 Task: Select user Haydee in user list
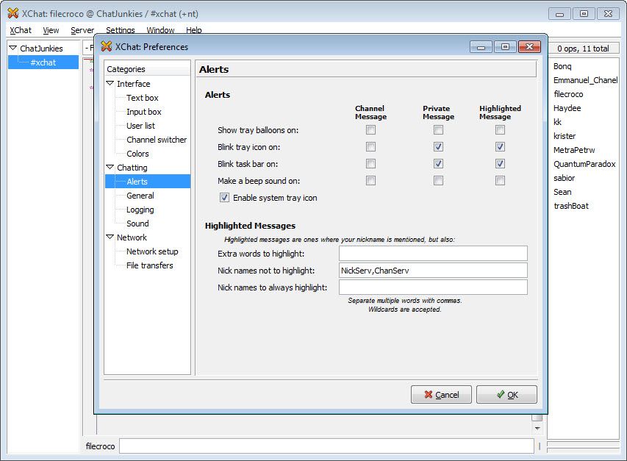pyautogui.click(x=567, y=108)
